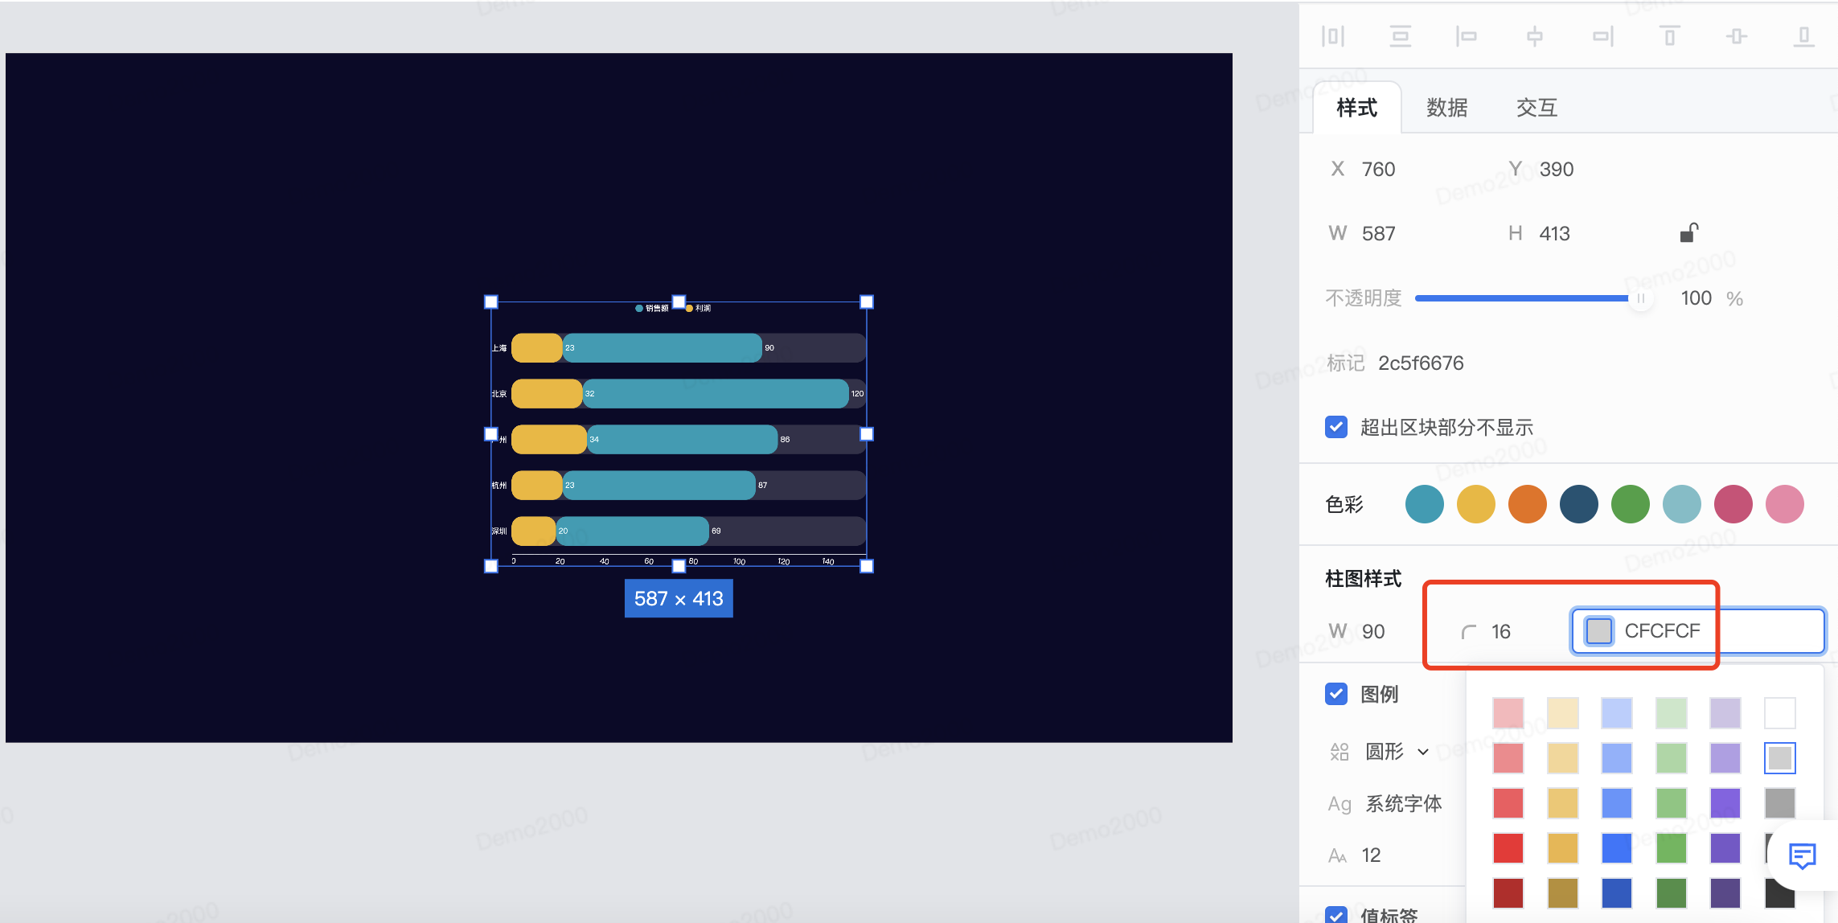Pick the dark red palette swatch

[x=1508, y=893]
